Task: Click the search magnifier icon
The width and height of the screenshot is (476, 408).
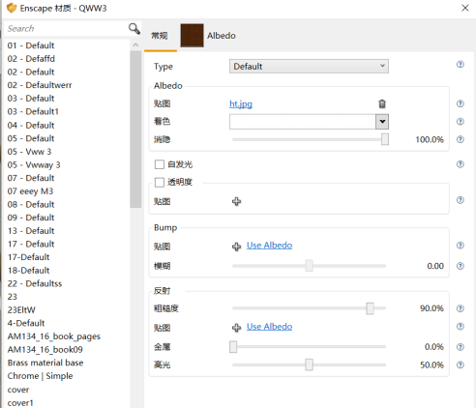Action: (134, 29)
